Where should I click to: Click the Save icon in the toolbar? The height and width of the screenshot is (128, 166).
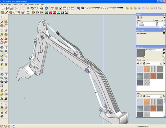[x=11, y=8]
